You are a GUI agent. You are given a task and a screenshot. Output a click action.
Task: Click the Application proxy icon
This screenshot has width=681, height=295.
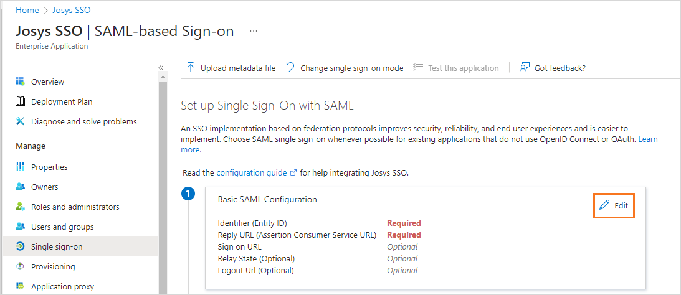tap(20, 286)
